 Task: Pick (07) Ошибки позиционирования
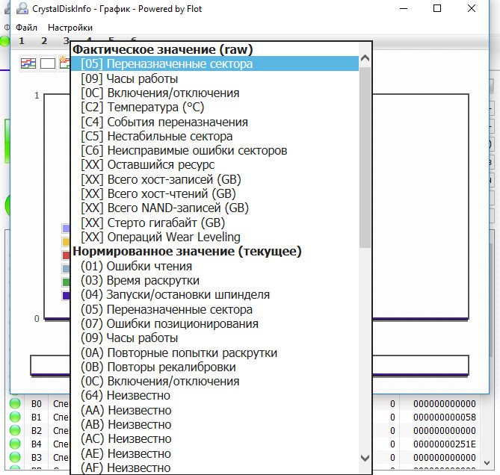214,323
